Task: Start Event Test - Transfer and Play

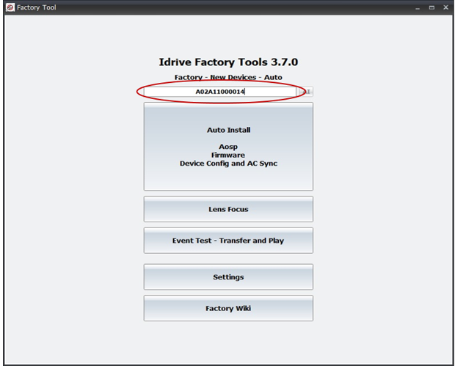Action: pyautogui.click(x=228, y=241)
